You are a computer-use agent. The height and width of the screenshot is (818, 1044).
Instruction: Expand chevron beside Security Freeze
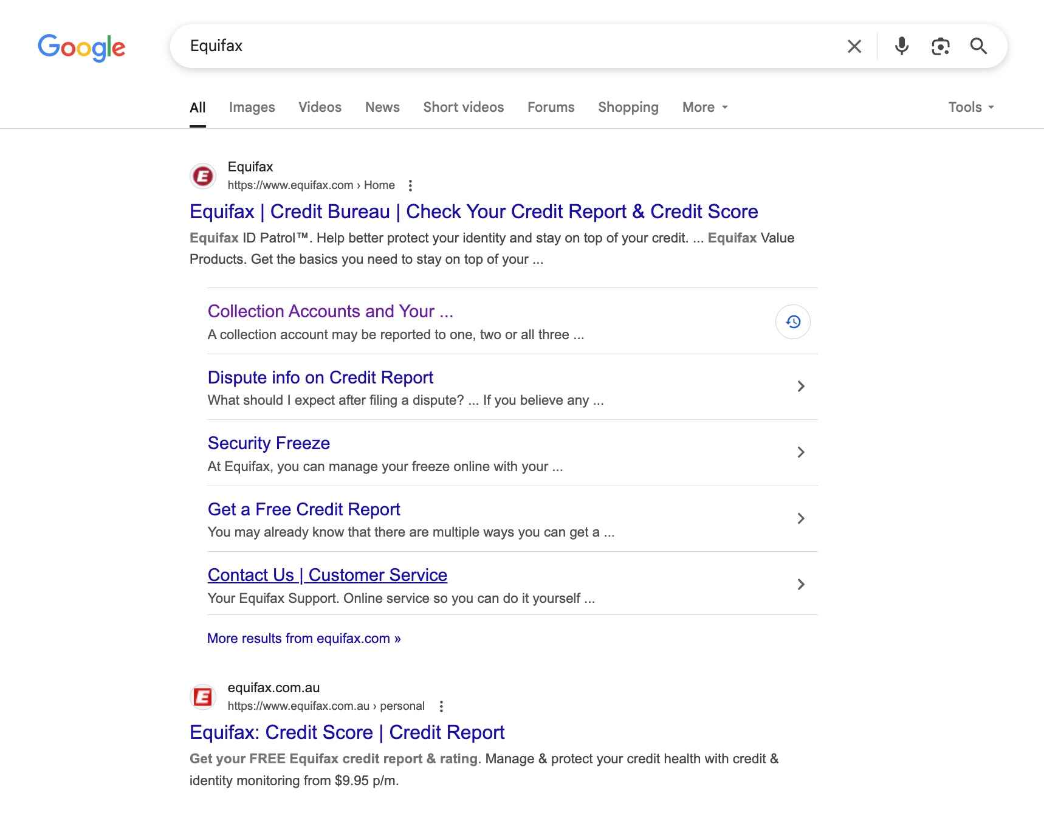coord(801,452)
